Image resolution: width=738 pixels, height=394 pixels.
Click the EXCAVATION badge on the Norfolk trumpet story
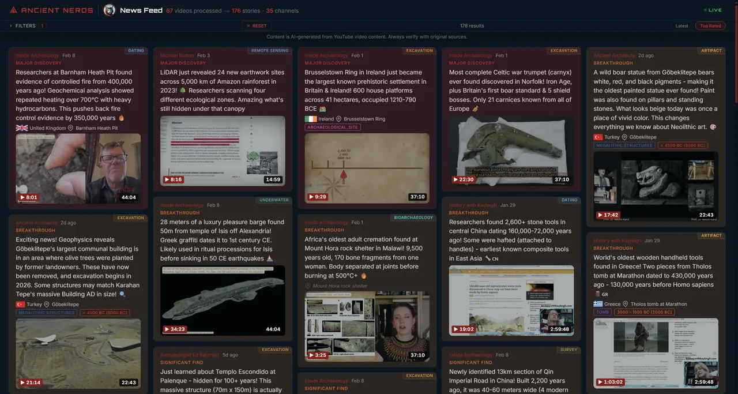(x=563, y=50)
